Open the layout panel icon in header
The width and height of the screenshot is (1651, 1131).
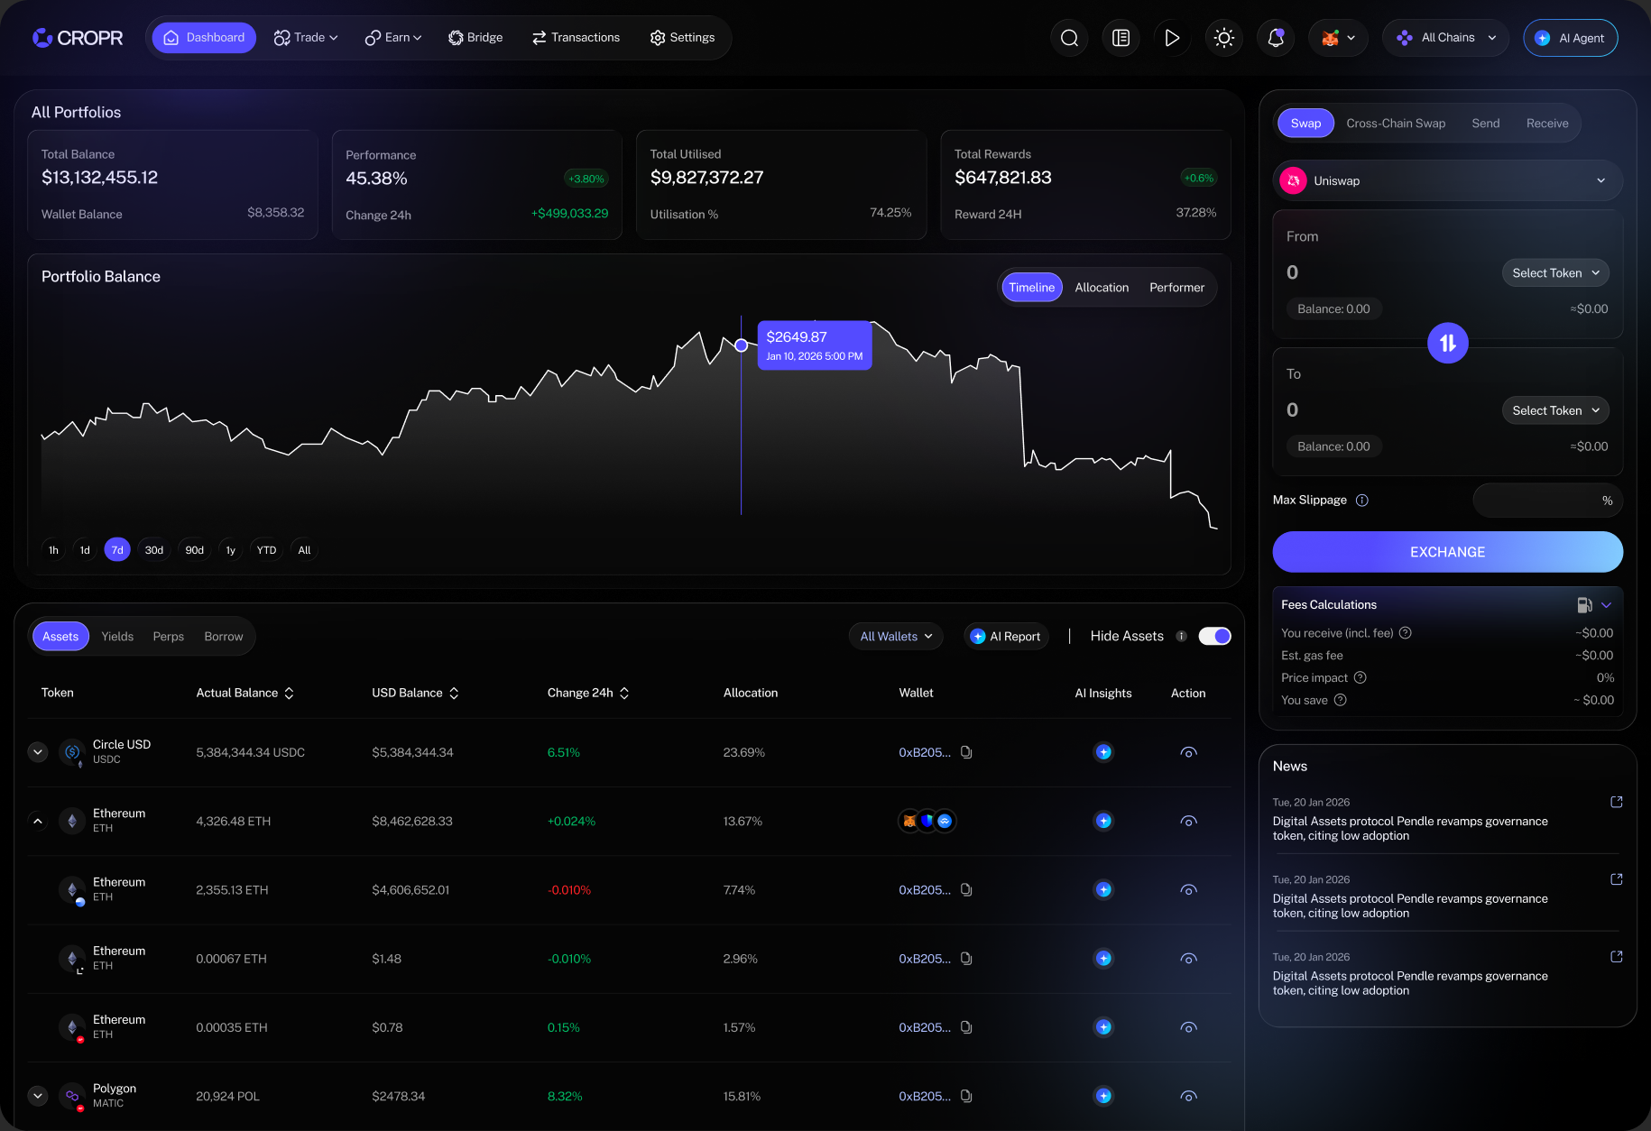(1121, 38)
